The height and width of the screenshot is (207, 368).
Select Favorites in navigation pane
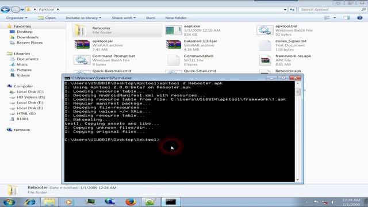pyautogui.click(x=22, y=26)
